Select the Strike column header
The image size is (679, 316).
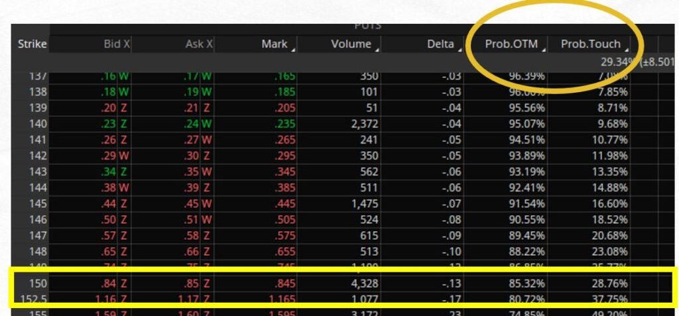tap(32, 44)
